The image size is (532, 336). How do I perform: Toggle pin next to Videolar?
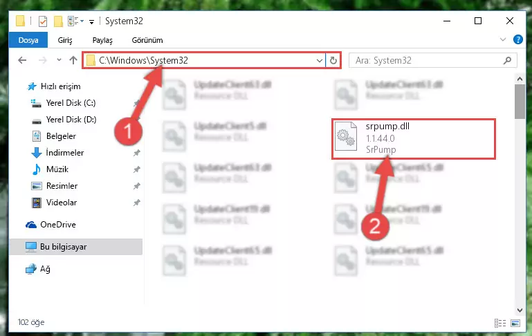click(136, 203)
